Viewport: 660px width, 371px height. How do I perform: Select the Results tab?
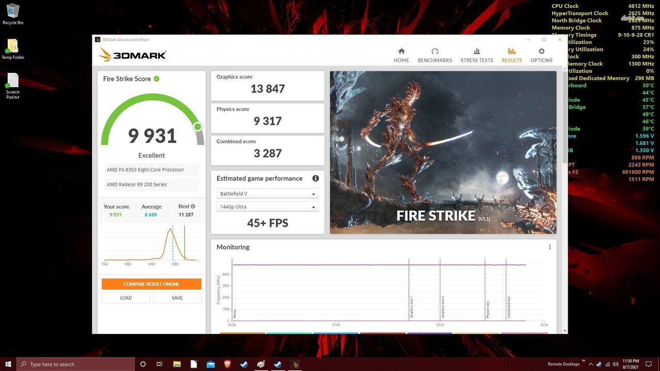coord(511,55)
